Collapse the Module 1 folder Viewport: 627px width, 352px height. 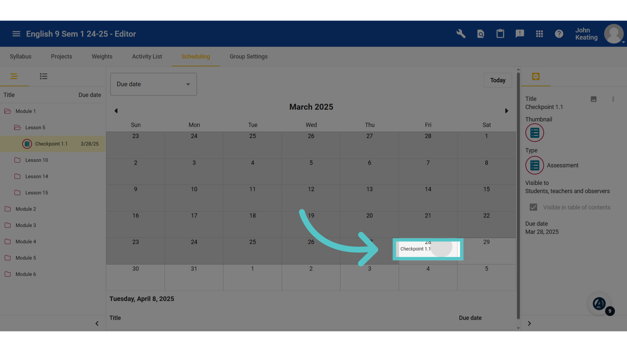point(8,111)
